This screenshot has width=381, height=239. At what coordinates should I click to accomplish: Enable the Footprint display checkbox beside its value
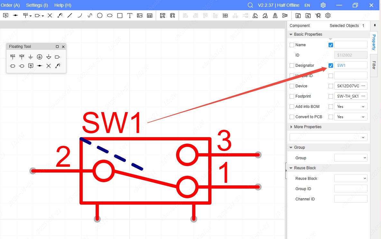(330, 96)
